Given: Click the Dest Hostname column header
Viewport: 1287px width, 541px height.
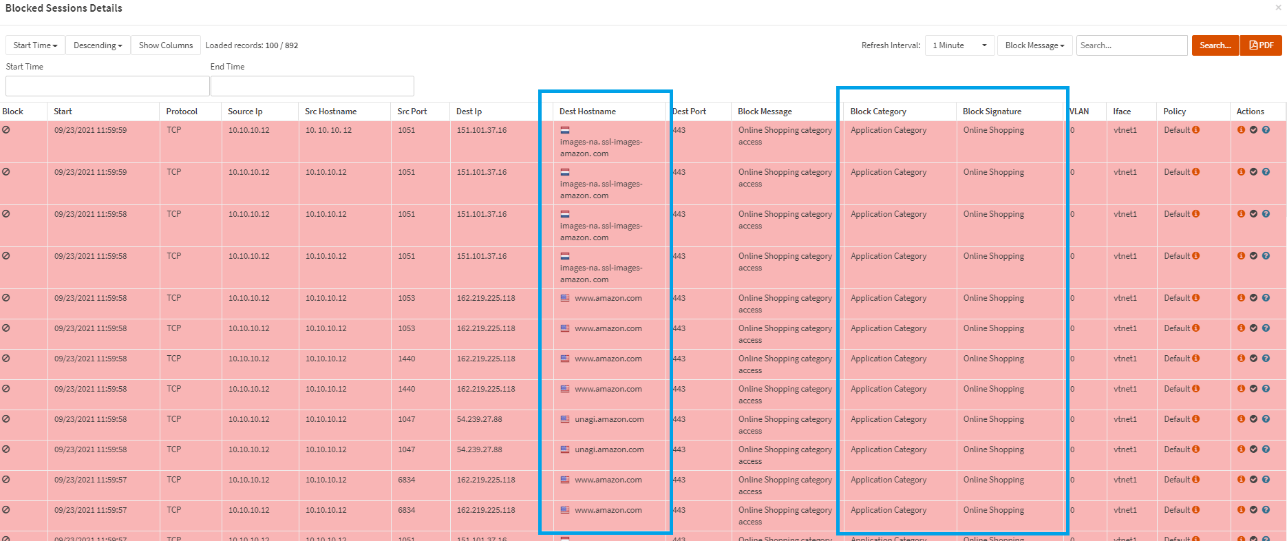Looking at the screenshot, I should pyautogui.click(x=588, y=112).
